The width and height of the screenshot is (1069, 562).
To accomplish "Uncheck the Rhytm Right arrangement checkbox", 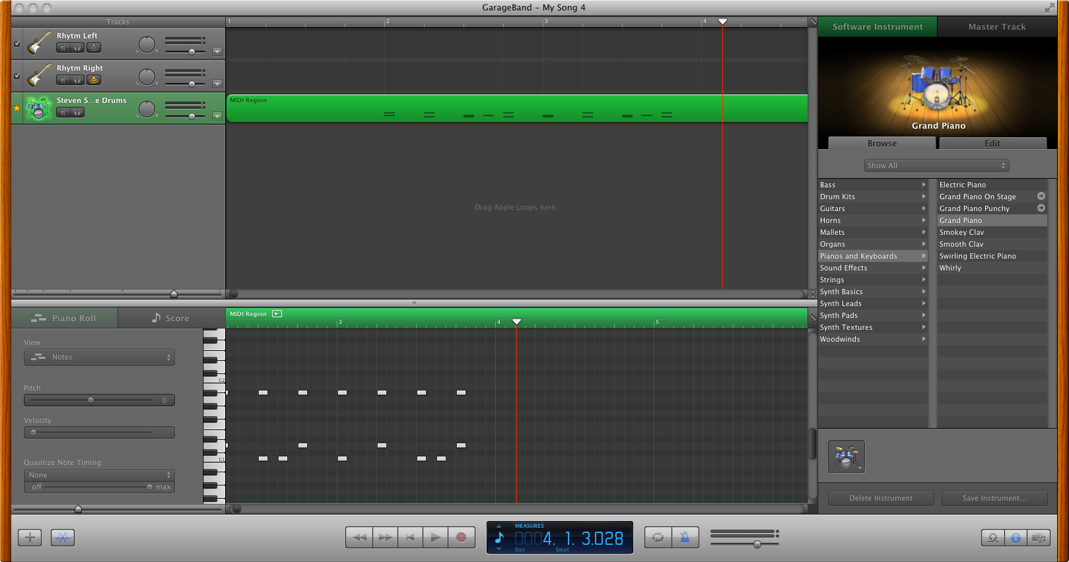I will (17, 76).
